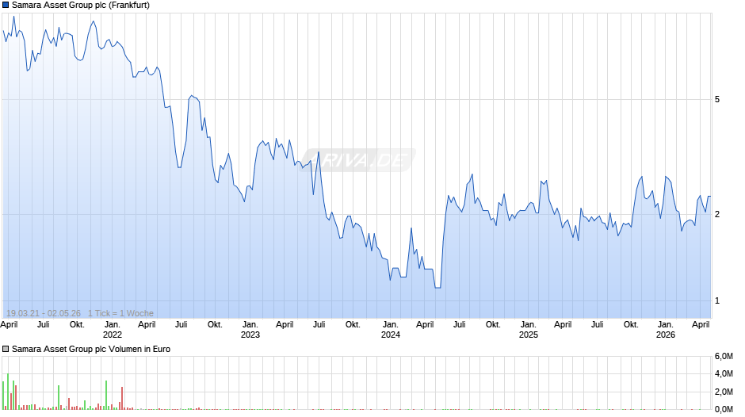Click the price axis value 2
Image resolution: width=745 pixels, height=417 pixels.
(x=717, y=214)
